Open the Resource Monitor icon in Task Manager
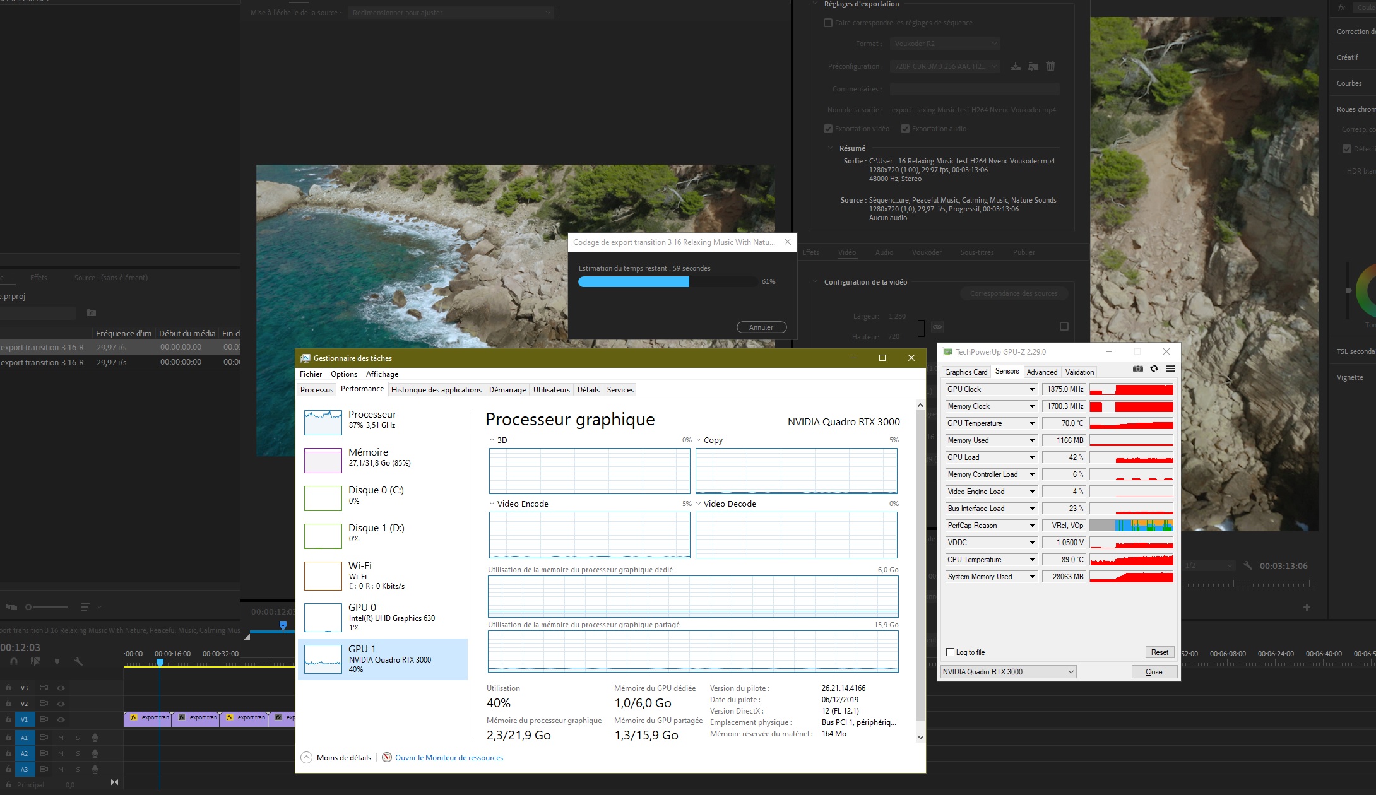Viewport: 1376px width, 795px height. (387, 758)
